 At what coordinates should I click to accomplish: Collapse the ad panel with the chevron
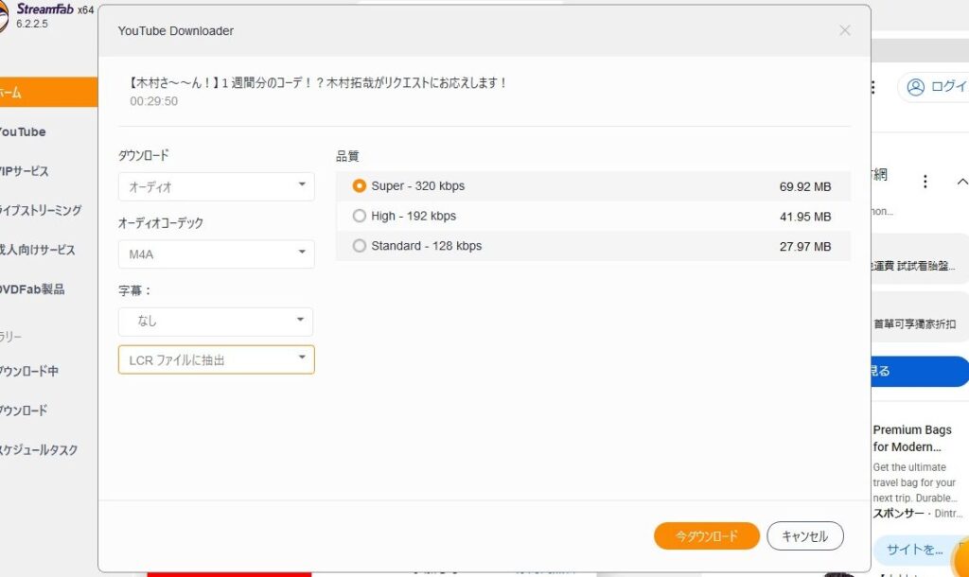tap(961, 182)
